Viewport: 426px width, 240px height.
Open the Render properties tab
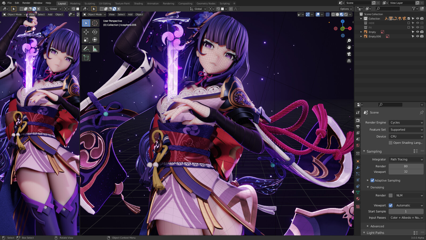[x=358, y=120]
